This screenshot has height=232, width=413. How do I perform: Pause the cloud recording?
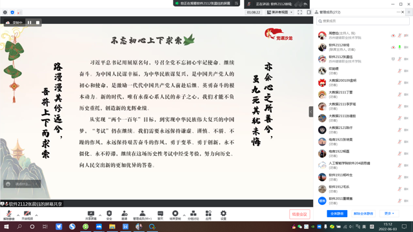(30, 23)
